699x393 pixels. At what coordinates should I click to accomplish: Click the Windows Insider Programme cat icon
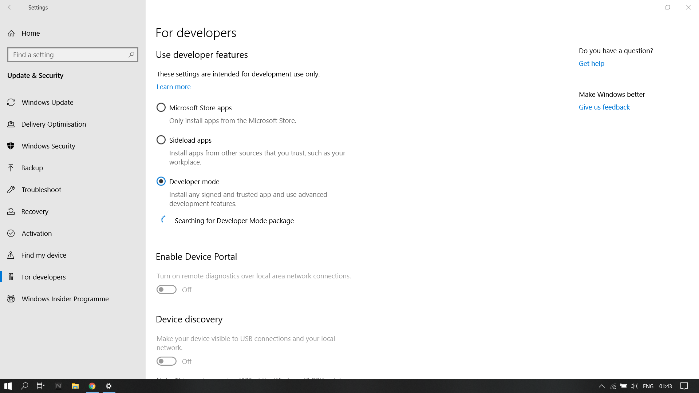[11, 299]
